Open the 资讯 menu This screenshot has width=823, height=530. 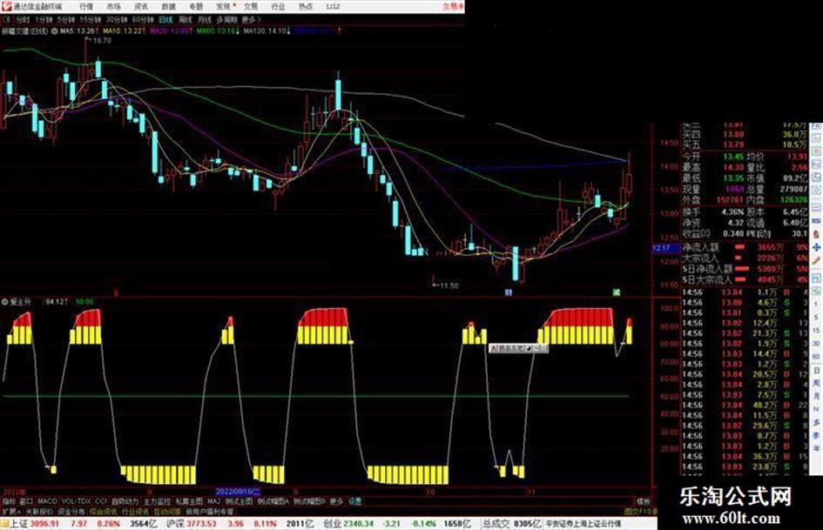141,7
